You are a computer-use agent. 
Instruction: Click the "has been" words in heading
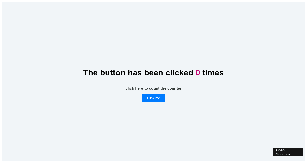click(x=145, y=73)
